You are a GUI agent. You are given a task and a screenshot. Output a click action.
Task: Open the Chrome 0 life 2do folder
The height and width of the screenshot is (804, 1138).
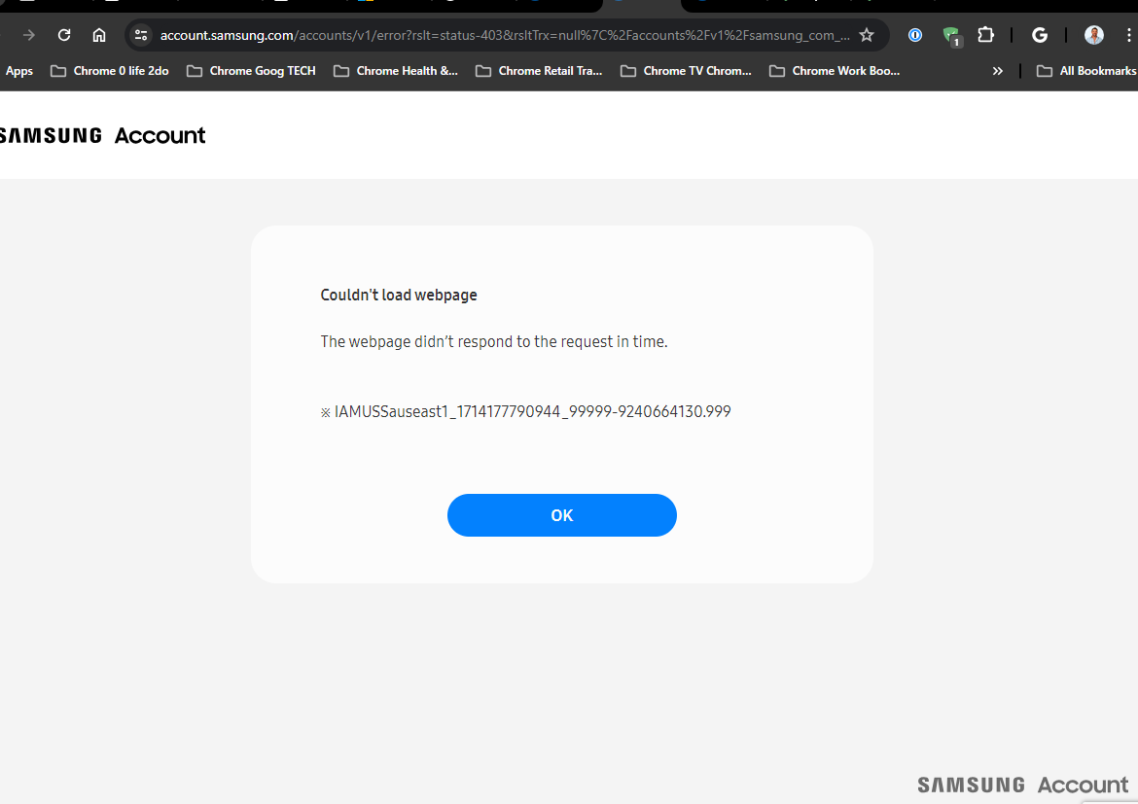pyautogui.click(x=110, y=71)
